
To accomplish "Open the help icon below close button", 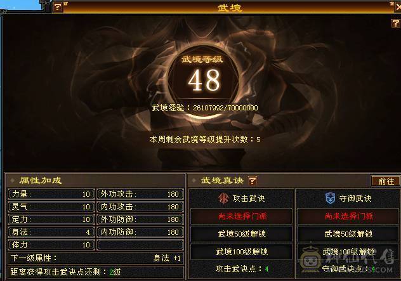I will point(396,23).
